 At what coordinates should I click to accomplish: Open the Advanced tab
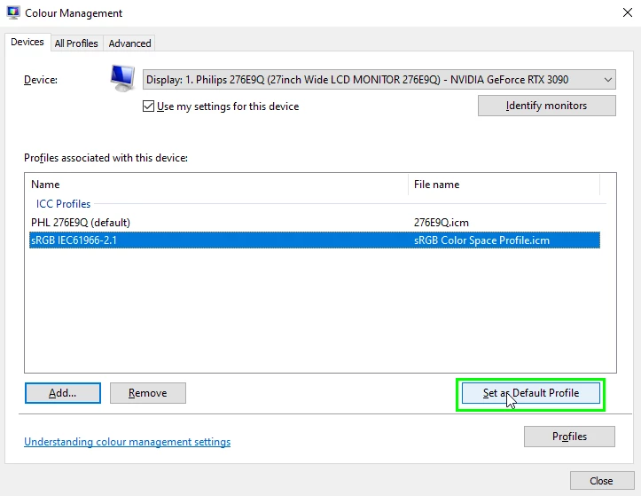(x=129, y=43)
